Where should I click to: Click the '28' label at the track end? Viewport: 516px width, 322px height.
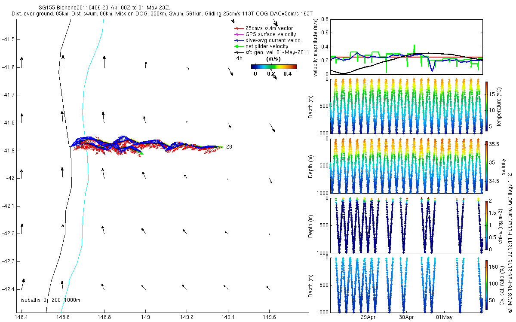point(229,147)
